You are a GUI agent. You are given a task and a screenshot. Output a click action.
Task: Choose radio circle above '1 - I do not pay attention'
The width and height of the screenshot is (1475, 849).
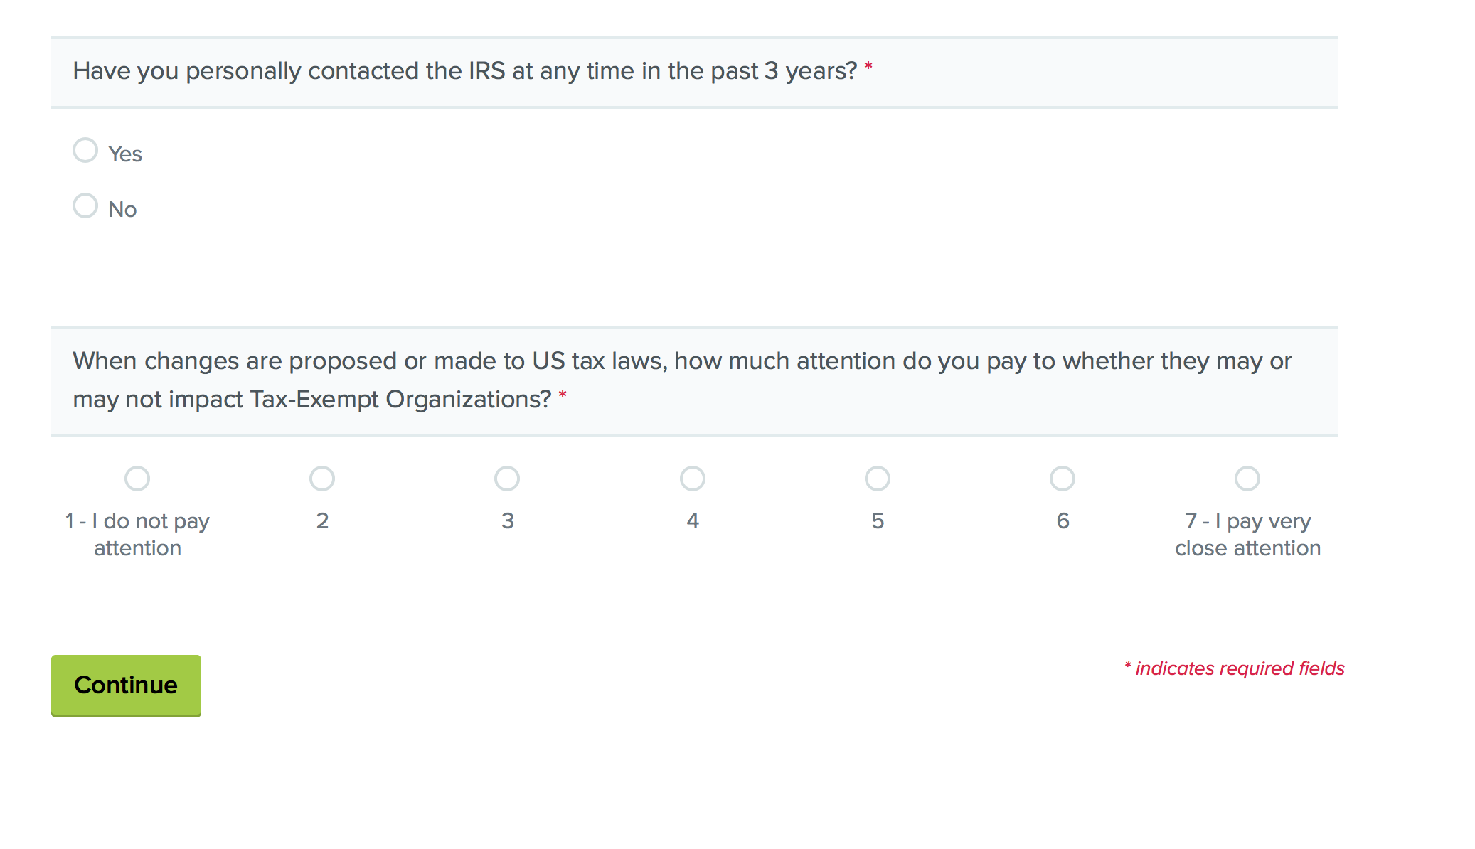(x=137, y=479)
